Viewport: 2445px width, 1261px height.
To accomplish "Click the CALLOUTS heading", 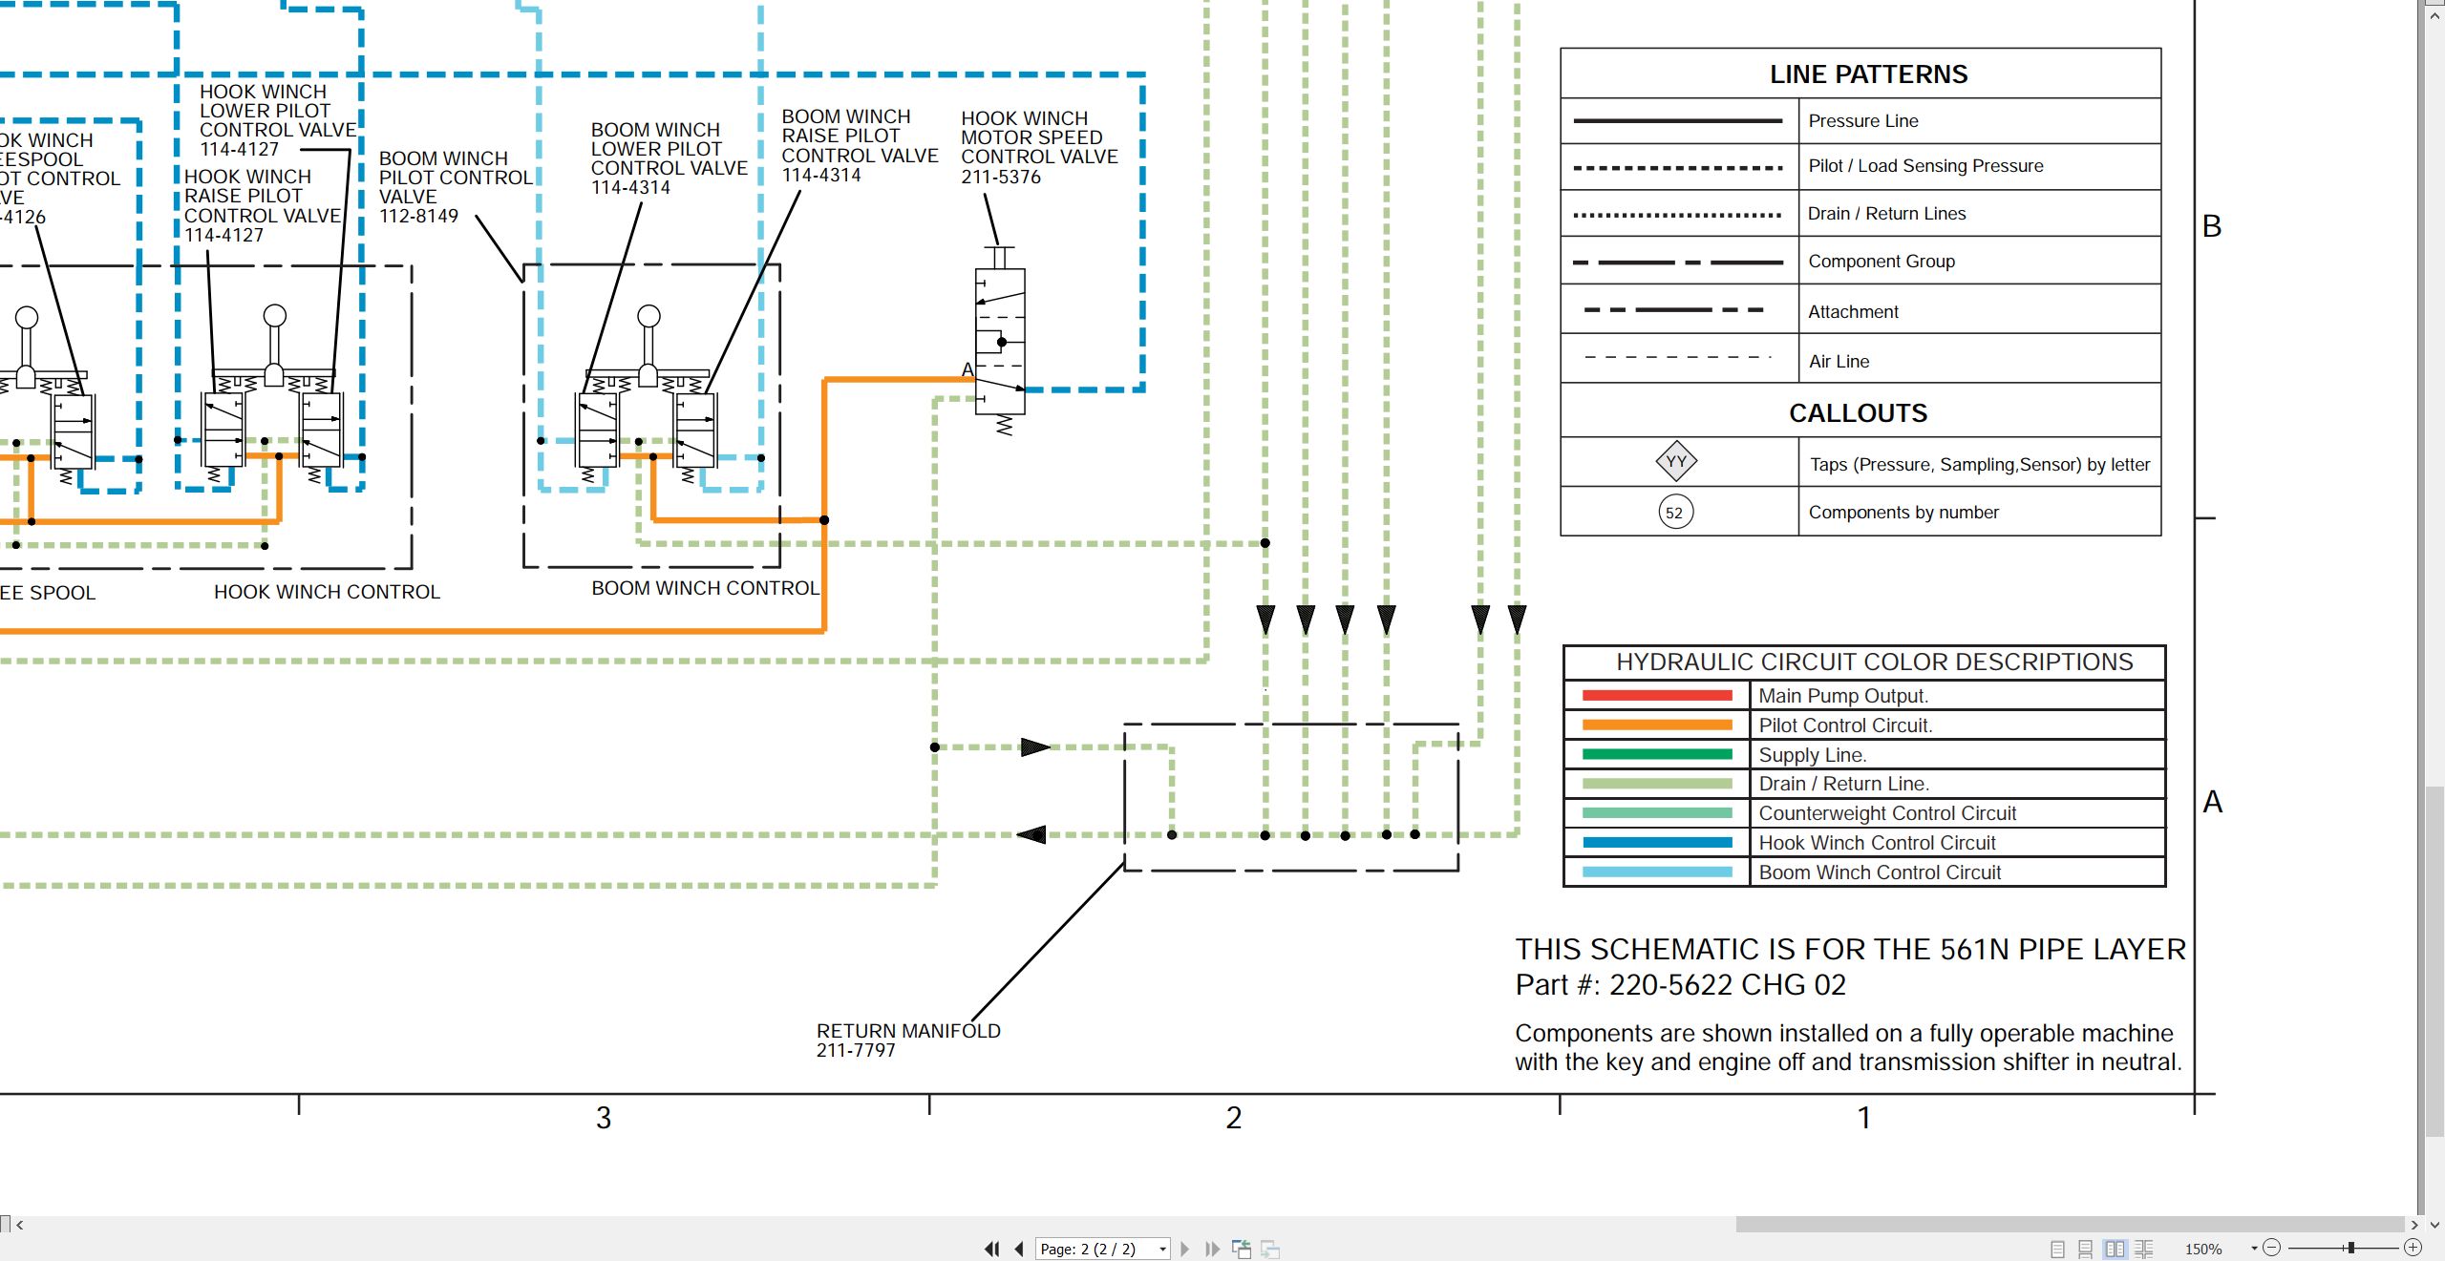I will click(x=1858, y=413).
